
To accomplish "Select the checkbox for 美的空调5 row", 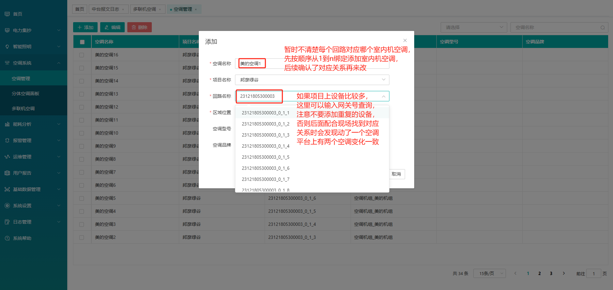I will (x=82, y=198).
